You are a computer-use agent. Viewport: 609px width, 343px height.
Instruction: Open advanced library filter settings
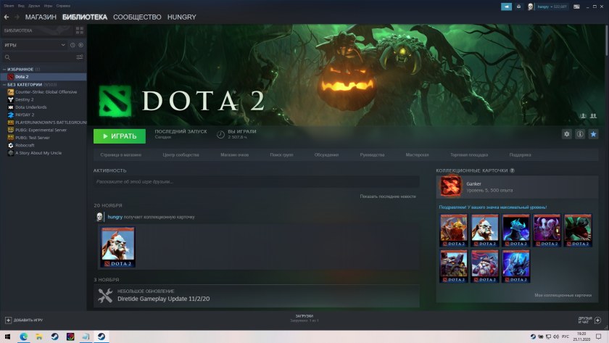pyautogui.click(x=80, y=57)
